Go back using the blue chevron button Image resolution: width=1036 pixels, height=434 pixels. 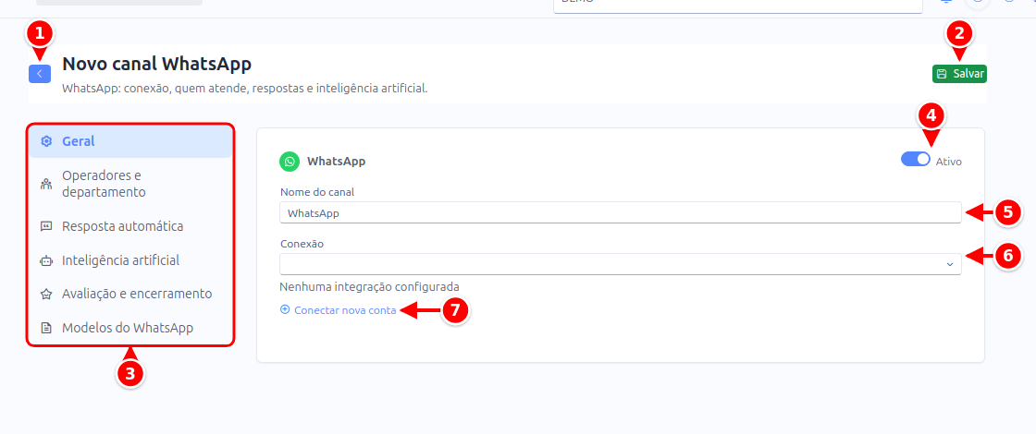click(x=40, y=74)
